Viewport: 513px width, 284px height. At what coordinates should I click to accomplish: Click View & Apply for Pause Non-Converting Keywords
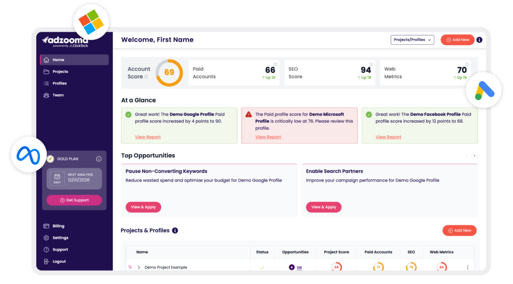(143, 207)
